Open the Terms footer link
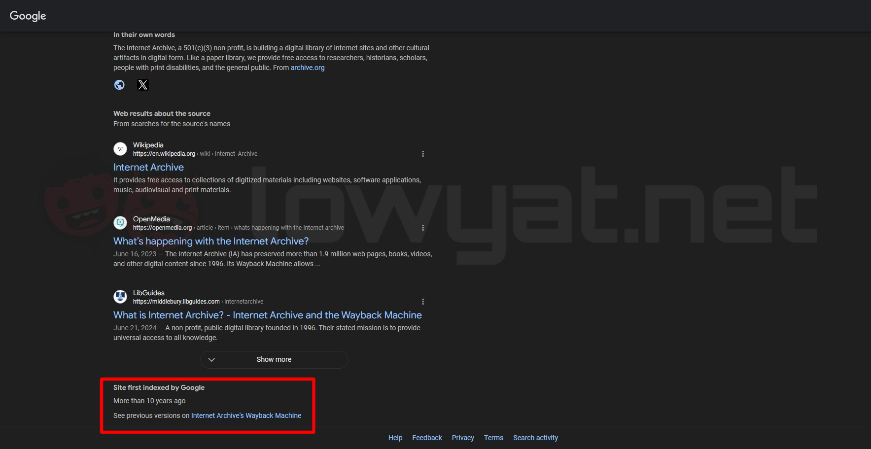Image resolution: width=871 pixels, height=449 pixels. click(493, 438)
